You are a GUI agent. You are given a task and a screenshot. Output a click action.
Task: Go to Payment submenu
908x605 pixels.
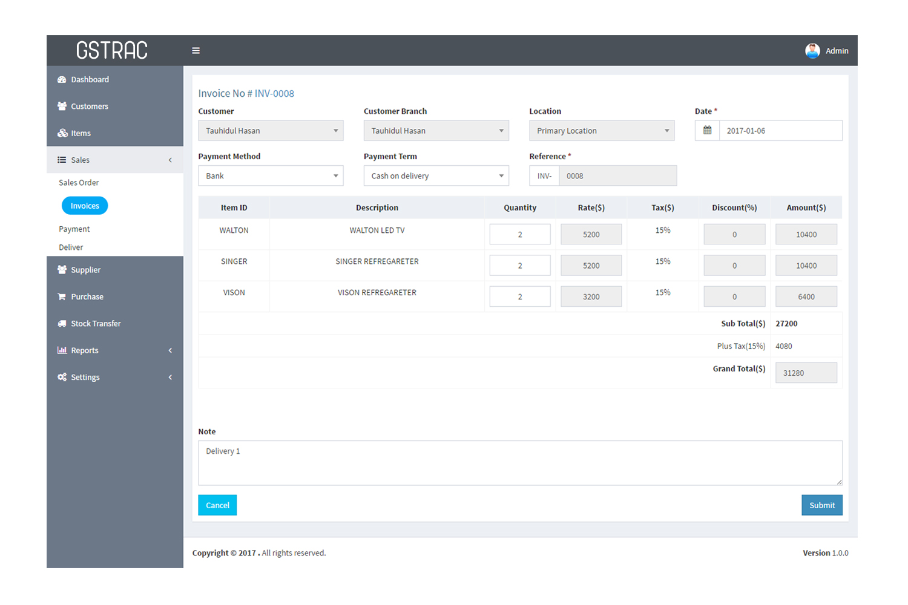[74, 229]
